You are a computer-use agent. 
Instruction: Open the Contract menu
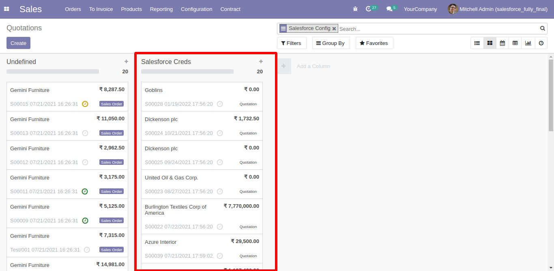coord(230,9)
